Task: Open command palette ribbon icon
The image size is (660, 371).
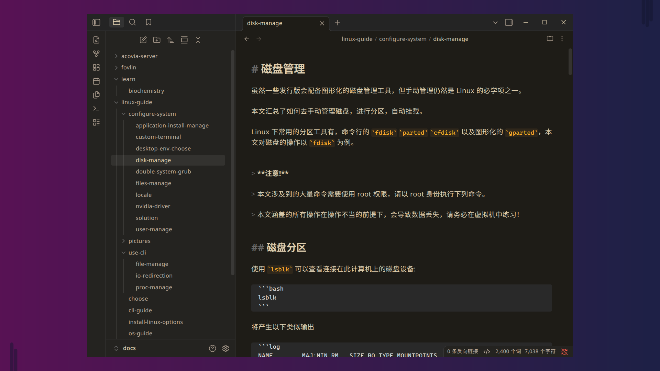Action: coord(96,109)
